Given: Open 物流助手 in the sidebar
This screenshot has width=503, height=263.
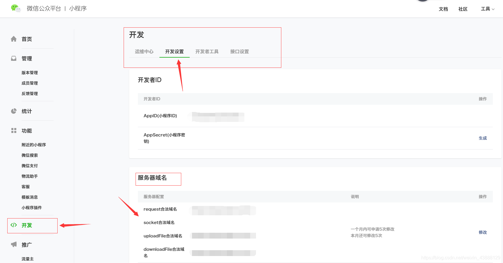Looking at the screenshot, I should pyautogui.click(x=30, y=176).
